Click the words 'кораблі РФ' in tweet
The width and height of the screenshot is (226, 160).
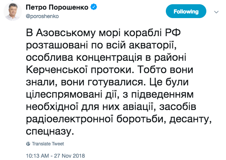(x=152, y=33)
